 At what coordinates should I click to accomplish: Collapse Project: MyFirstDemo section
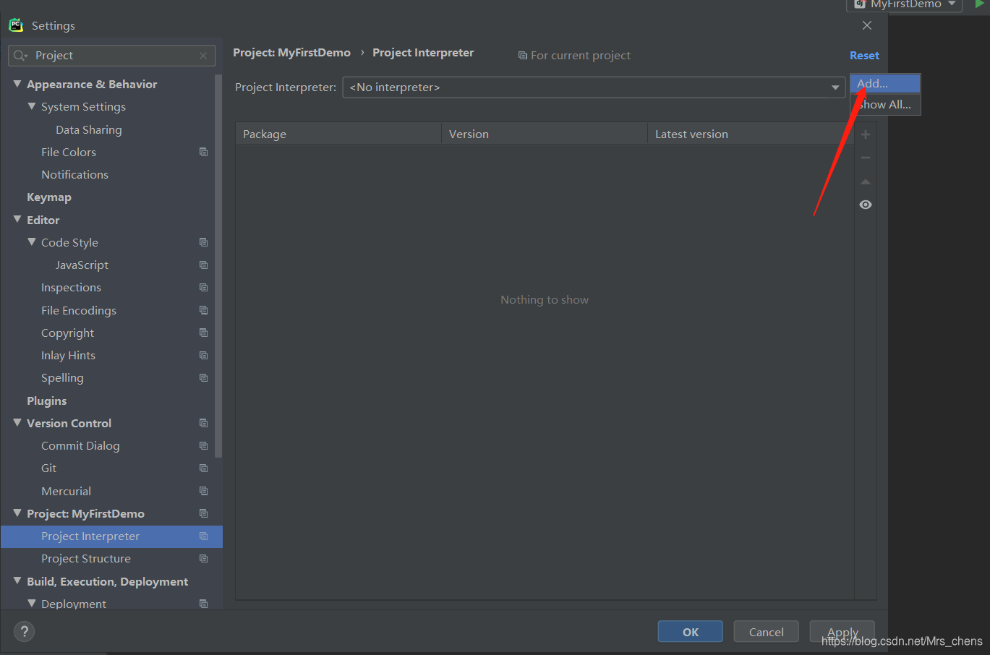point(17,513)
